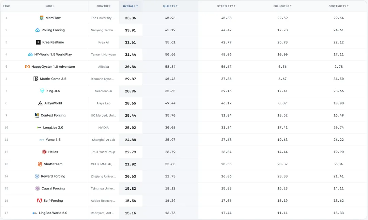
Task: Click the MemFlow model logo icon
Action: point(42,18)
